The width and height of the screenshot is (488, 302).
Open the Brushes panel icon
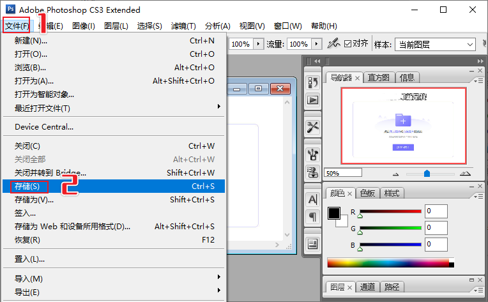(x=312, y=155)
